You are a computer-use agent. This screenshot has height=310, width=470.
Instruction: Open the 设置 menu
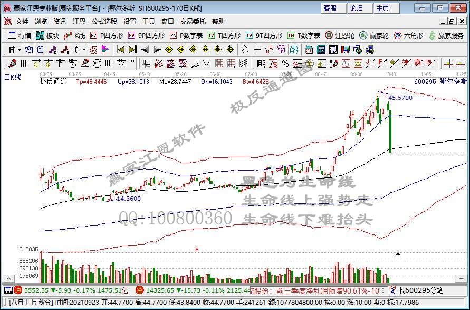click(x=130, y=22)
